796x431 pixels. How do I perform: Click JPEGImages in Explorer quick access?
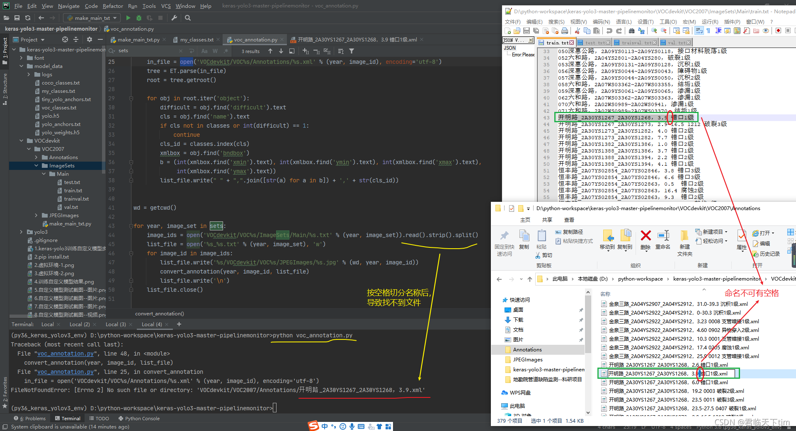(527, 359)
